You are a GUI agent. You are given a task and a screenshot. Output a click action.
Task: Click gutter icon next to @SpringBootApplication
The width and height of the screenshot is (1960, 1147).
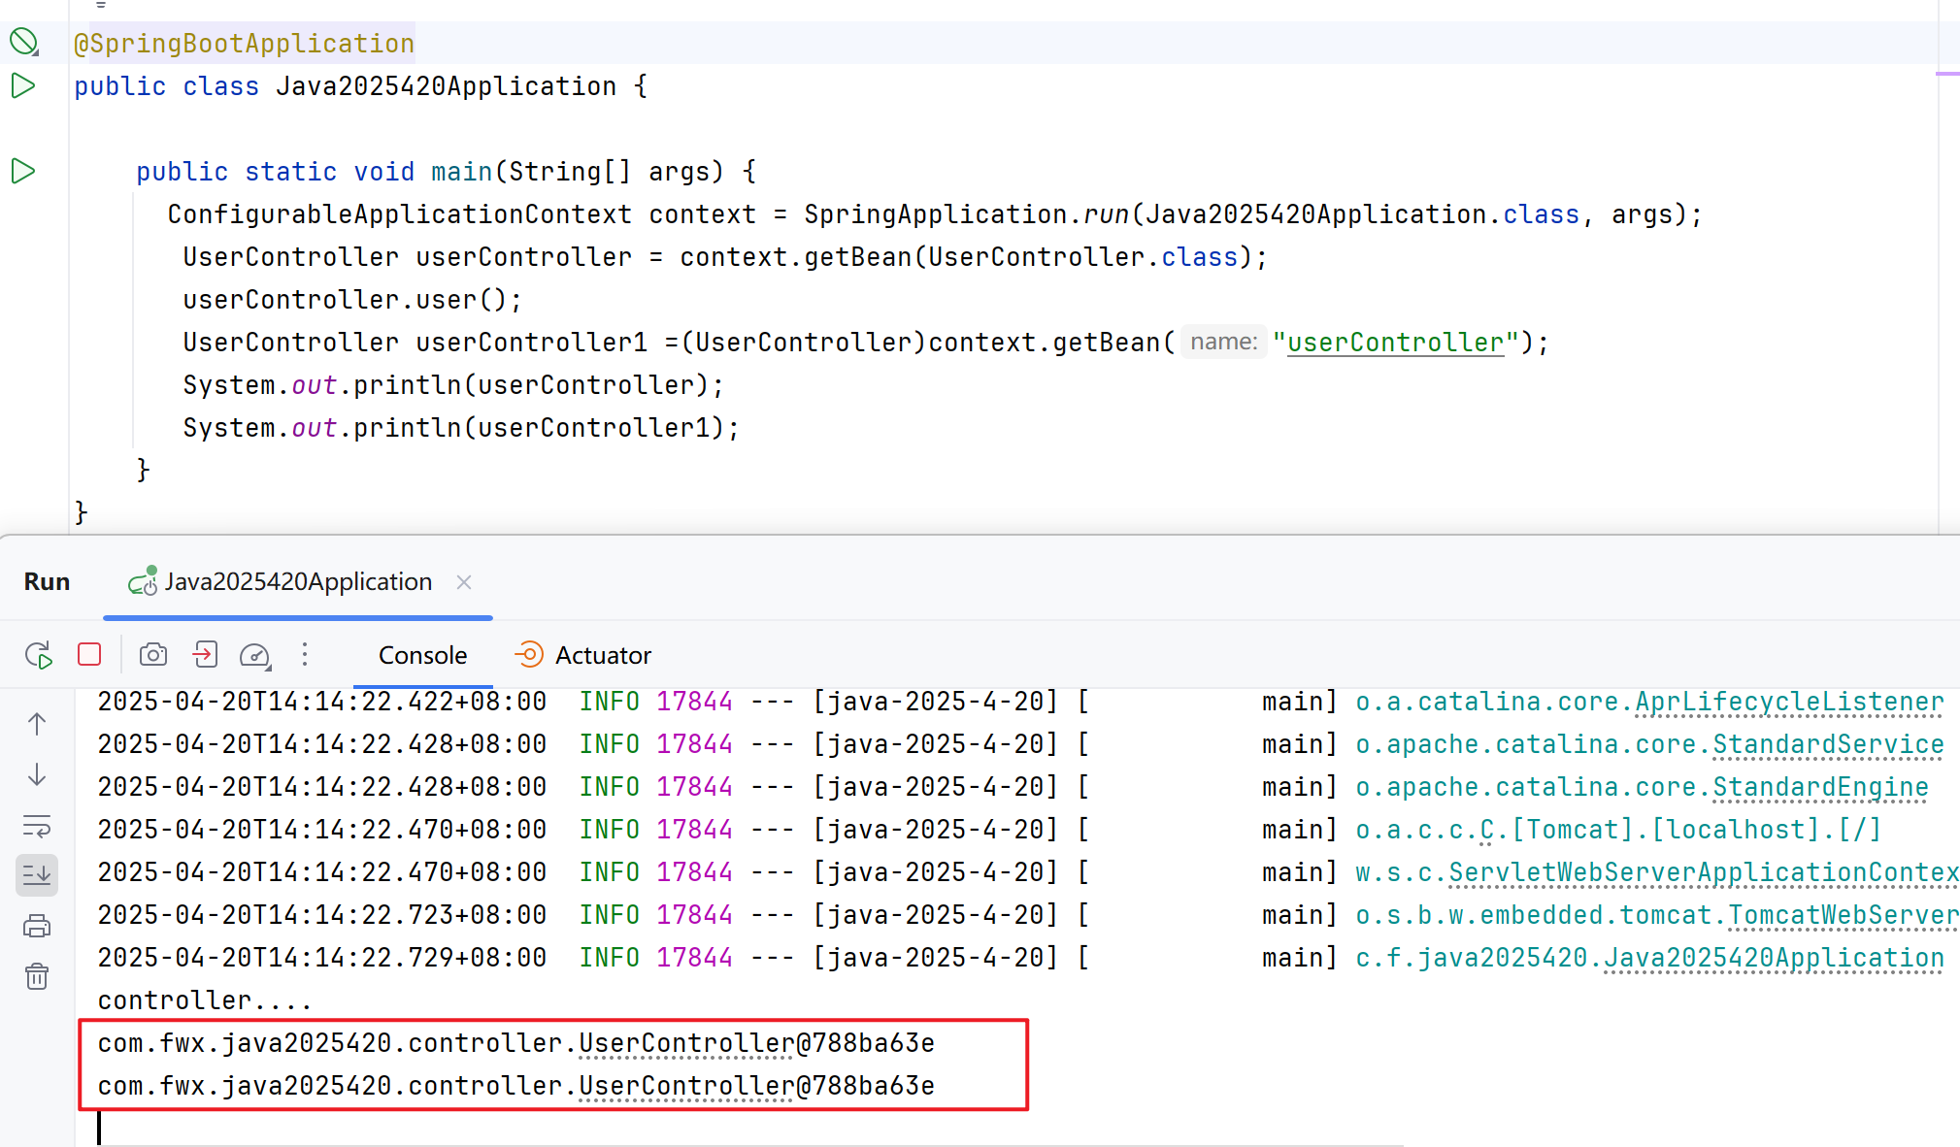23,42
